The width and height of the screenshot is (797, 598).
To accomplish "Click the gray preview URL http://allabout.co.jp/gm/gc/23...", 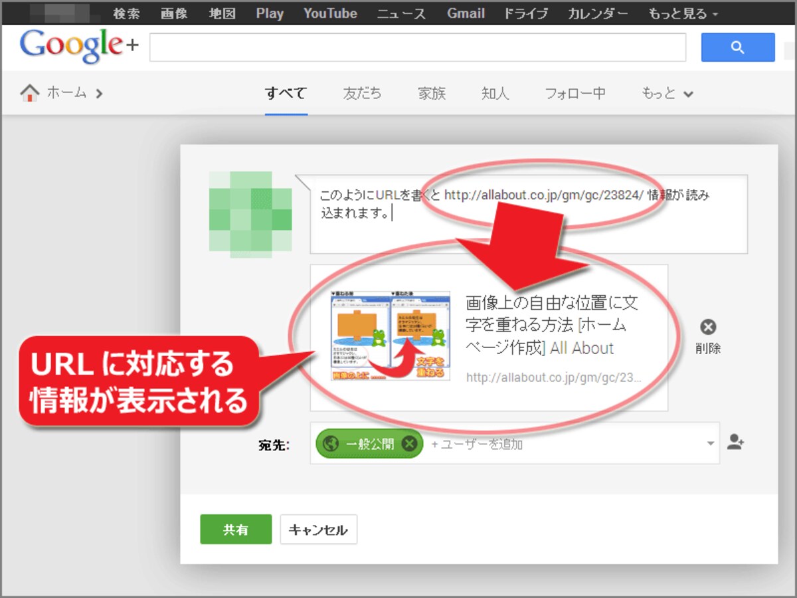I will [x=554, y=378].
